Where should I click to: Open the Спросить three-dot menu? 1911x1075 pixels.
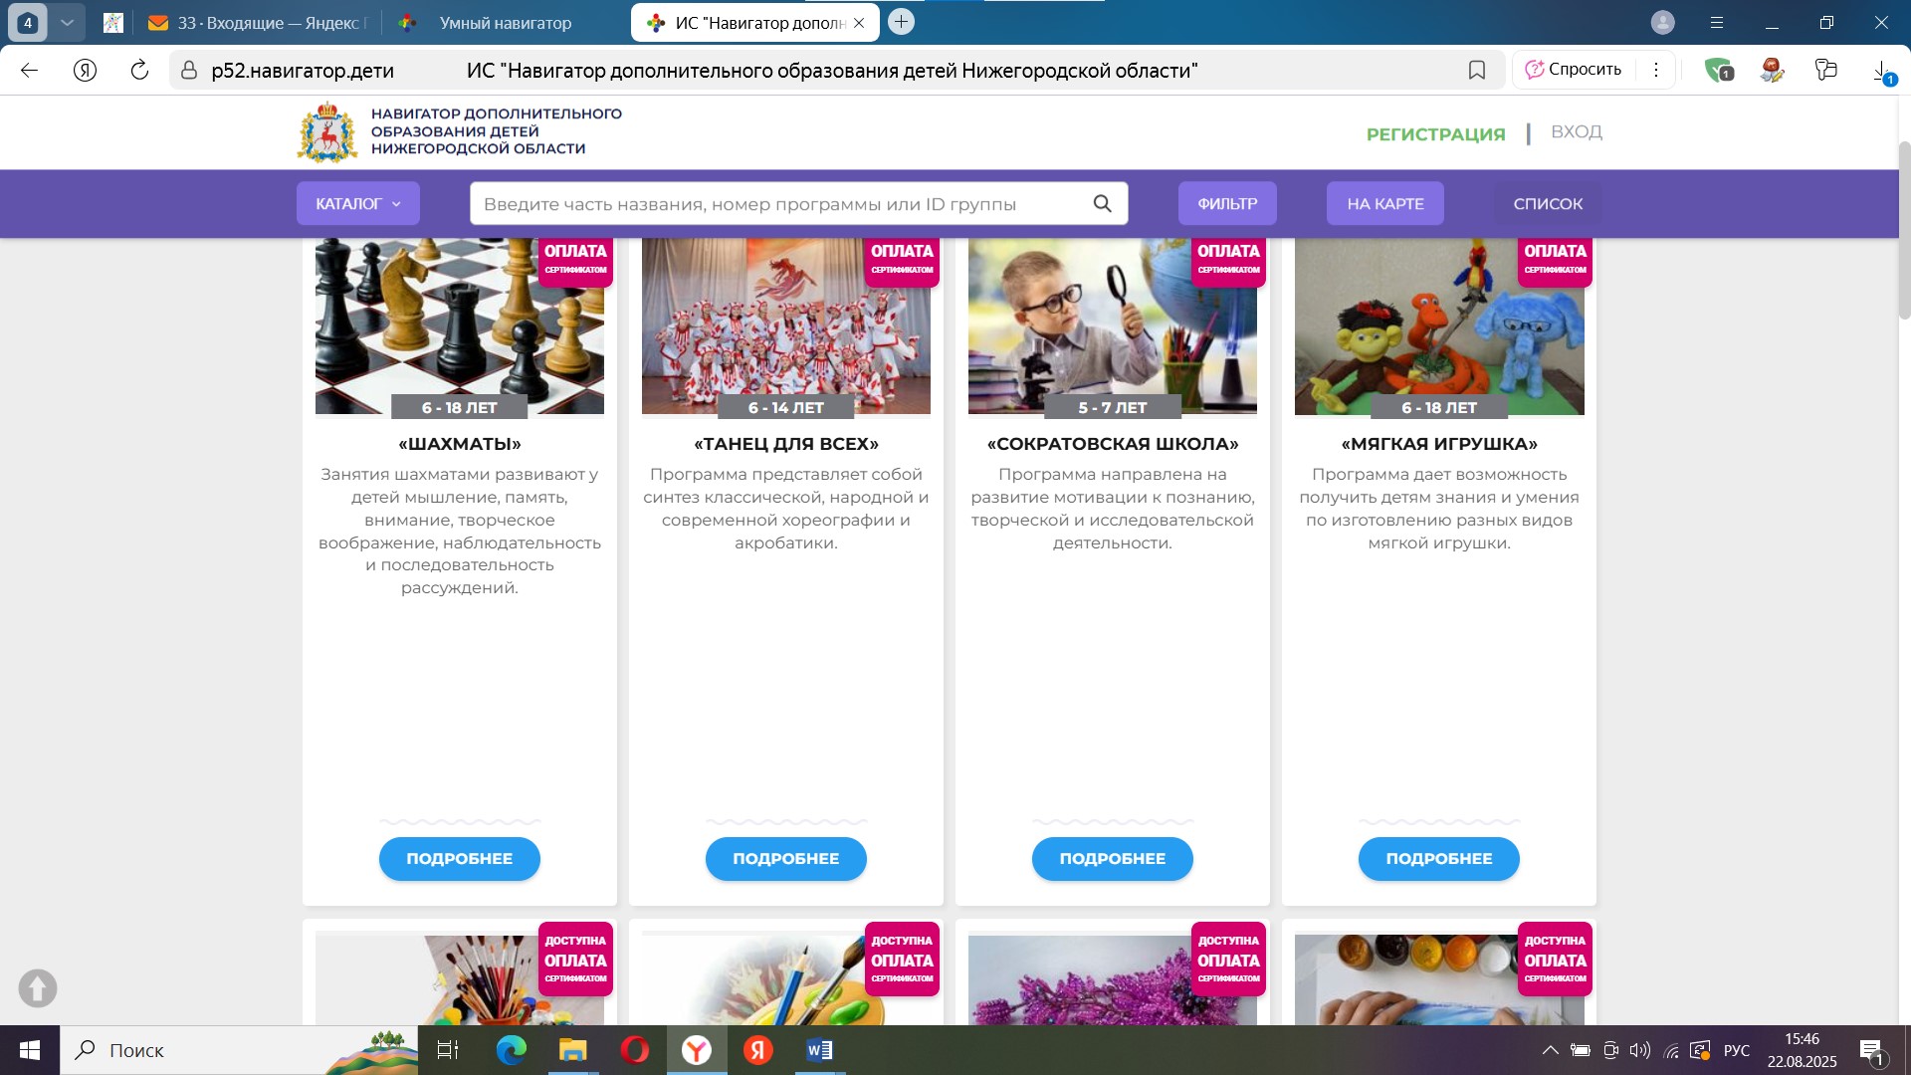[x=1656, y=70]
